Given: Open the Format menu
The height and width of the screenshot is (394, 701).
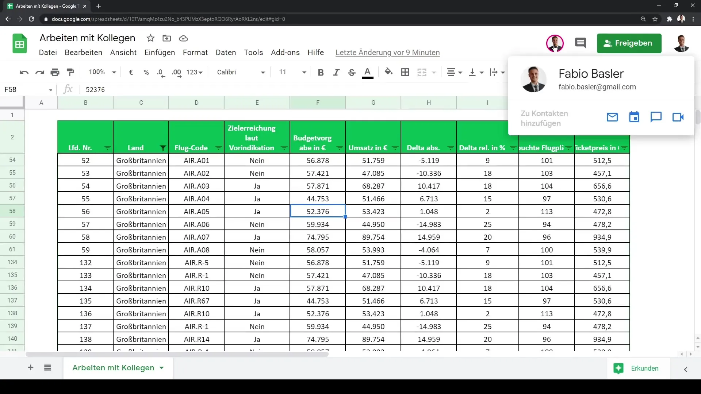Looking at the screenshot, I should (195, 53).
